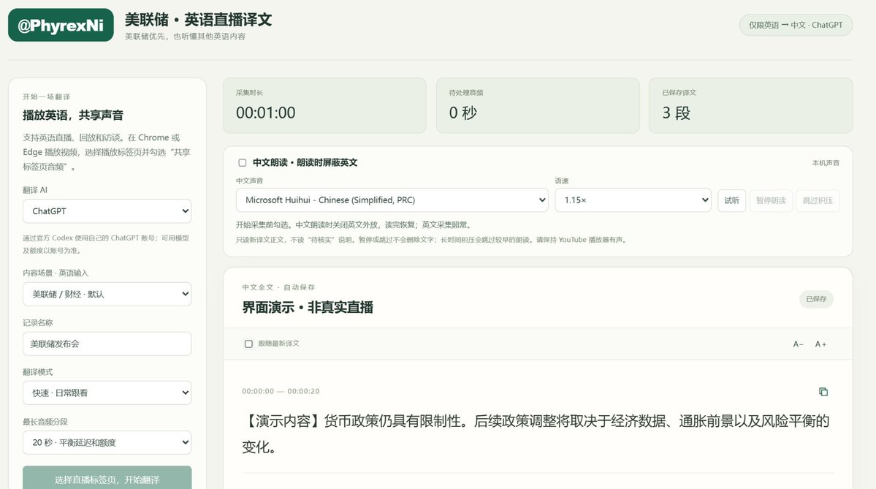876x489 pixels.
Task: Expand the 最长音频分段 20 秒 dropdown
Action: click(107, 443)
